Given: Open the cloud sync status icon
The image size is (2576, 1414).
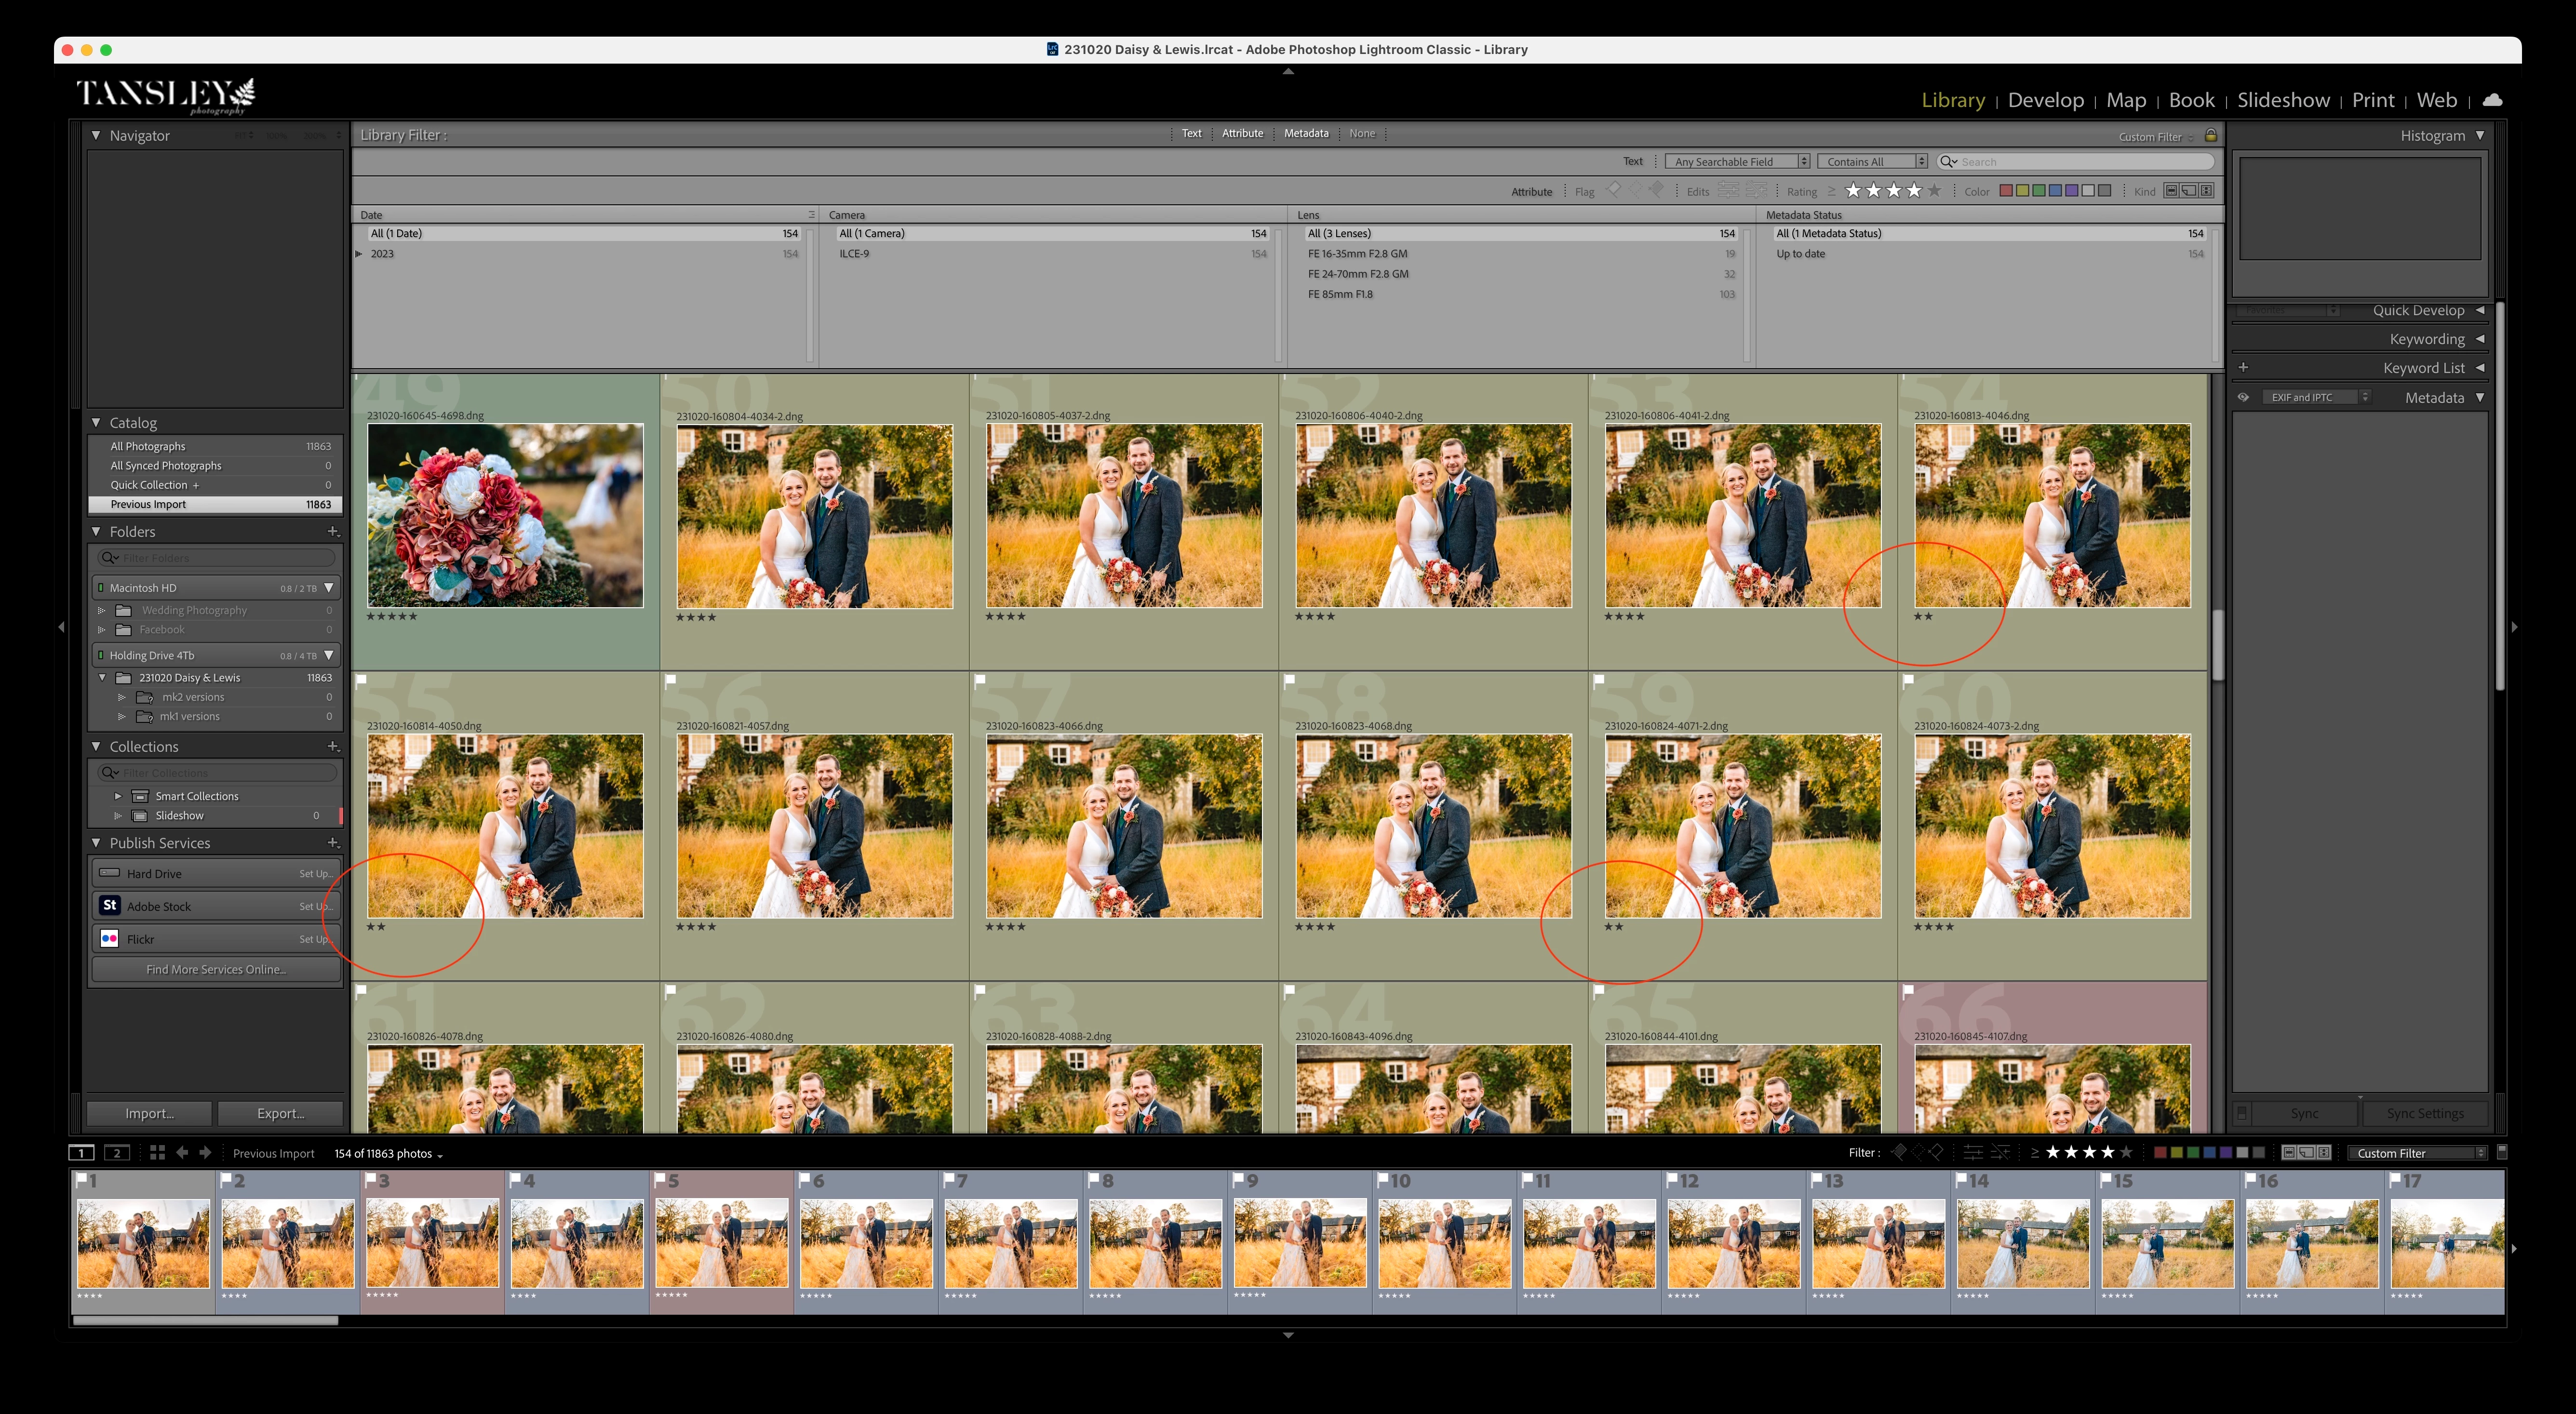Looking at the screenshot, I should [x=2492, y=100].
